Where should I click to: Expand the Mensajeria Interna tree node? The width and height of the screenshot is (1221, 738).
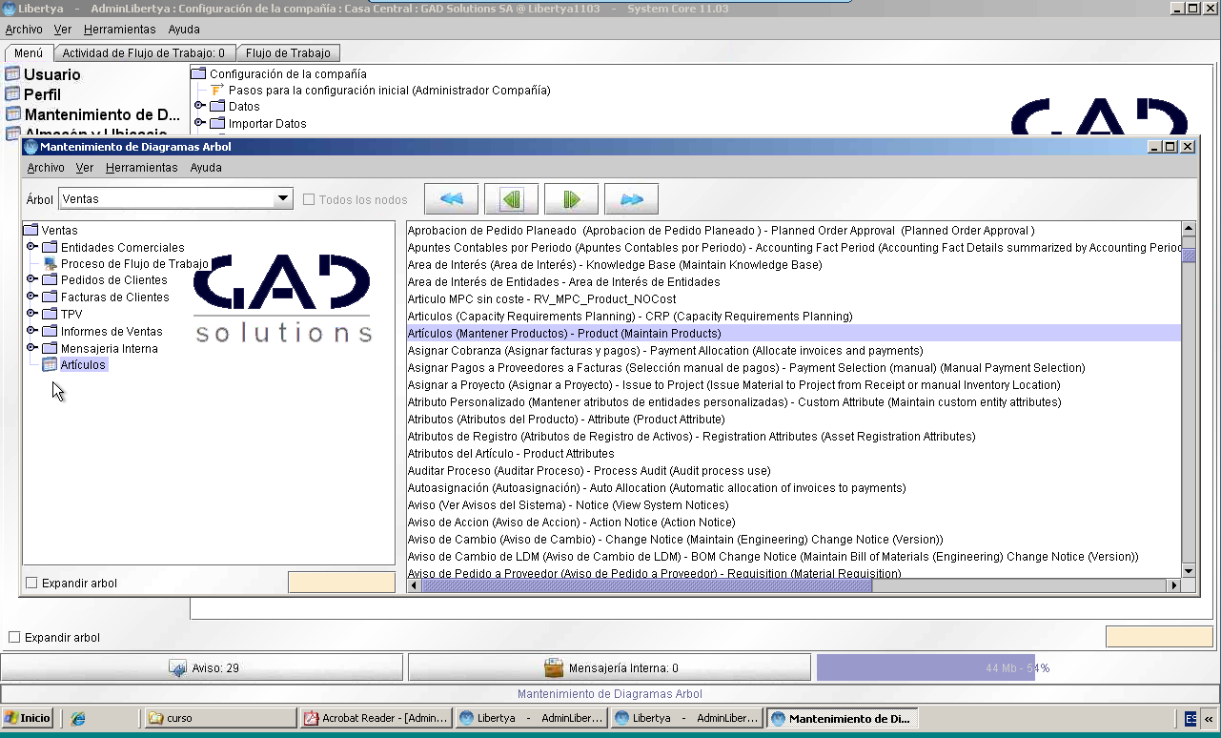(x=31, y=348)
